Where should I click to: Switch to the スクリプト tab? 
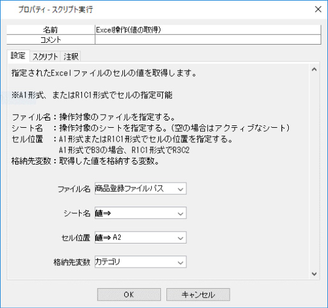45,57
